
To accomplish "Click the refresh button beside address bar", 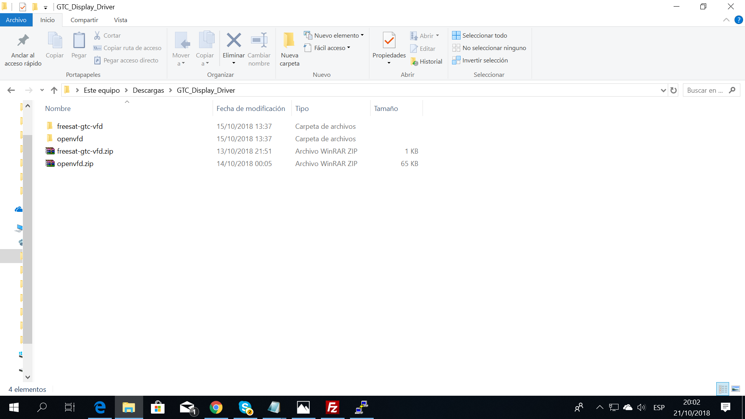I will click(x=674, y=90).
